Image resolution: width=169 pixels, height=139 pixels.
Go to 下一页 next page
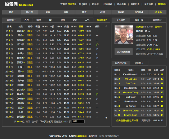point(43,122)
